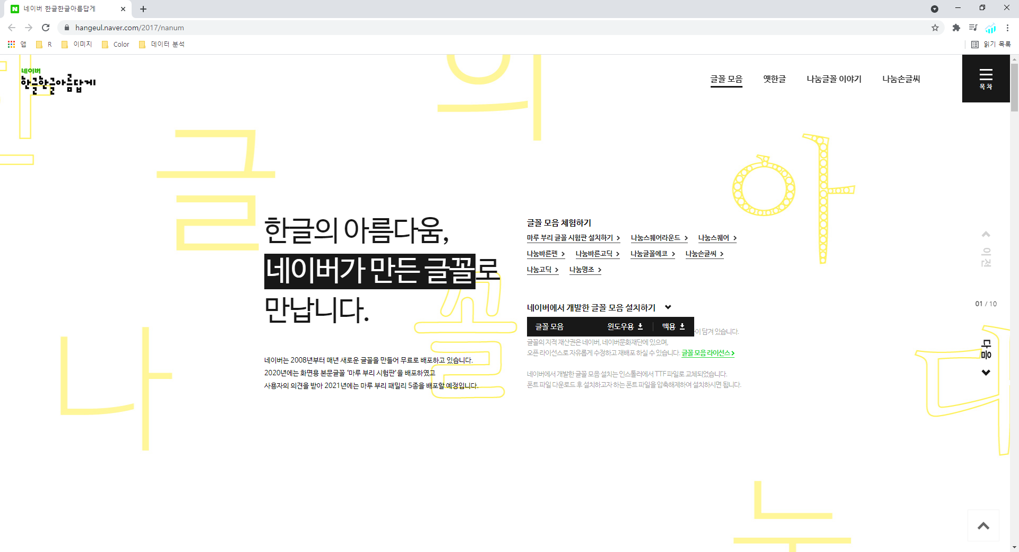
Task: Click the scroll-to-top arrow button
Action: coord(983,525)
